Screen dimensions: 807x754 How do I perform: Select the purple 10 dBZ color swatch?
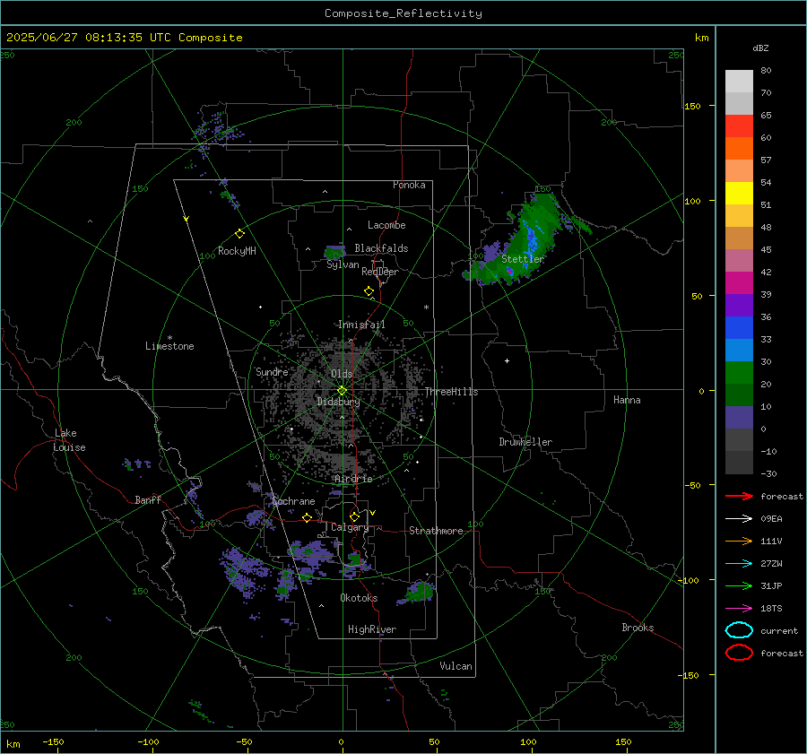(739, 417)
